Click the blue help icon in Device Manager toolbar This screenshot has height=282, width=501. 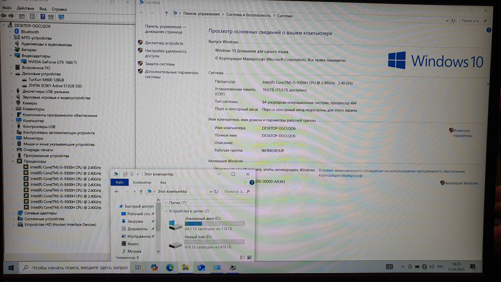[x=43, y=17]
